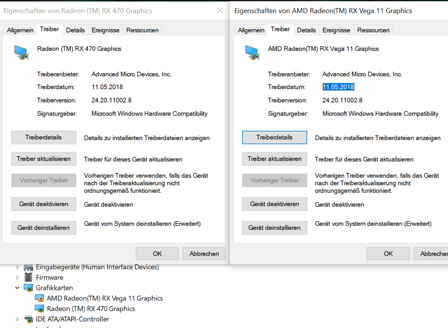Switch to Details tab in RX 470 dialog
Viewport: 448px width, 328px height.
pyautogui.click(x=75, y=30)
